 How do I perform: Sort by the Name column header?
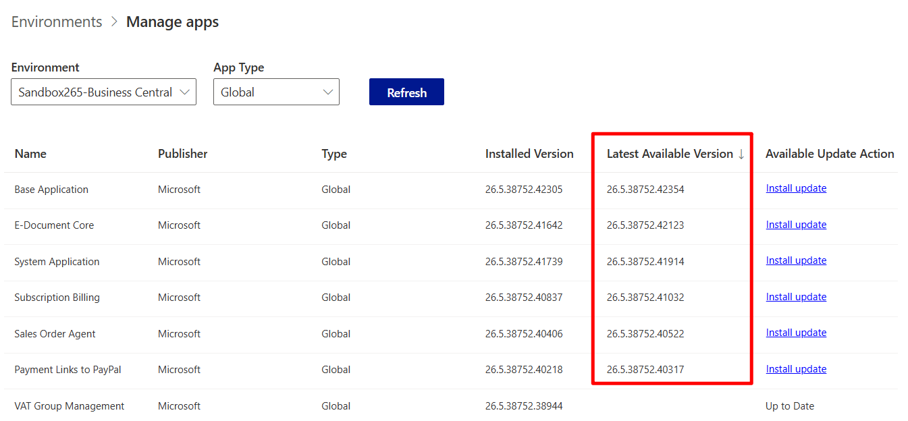click(x=30, y=154)
